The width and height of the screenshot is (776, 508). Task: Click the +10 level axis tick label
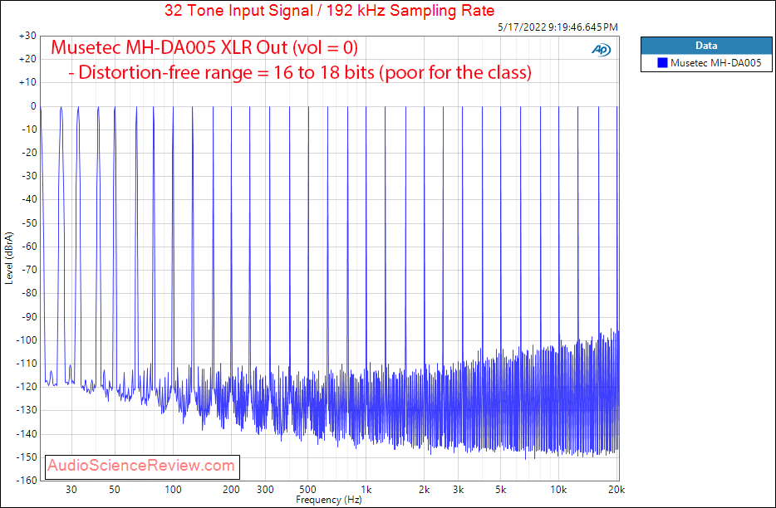point(27,83)
